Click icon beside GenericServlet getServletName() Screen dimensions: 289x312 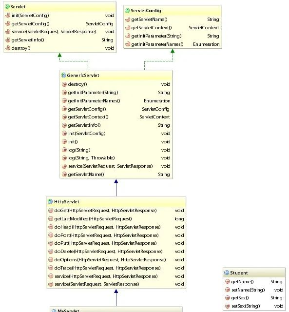coord(64,175)
